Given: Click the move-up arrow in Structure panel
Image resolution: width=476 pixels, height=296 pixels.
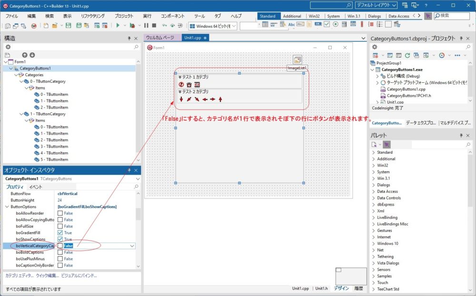Looking at the screenshot, I should click(25, 55).
